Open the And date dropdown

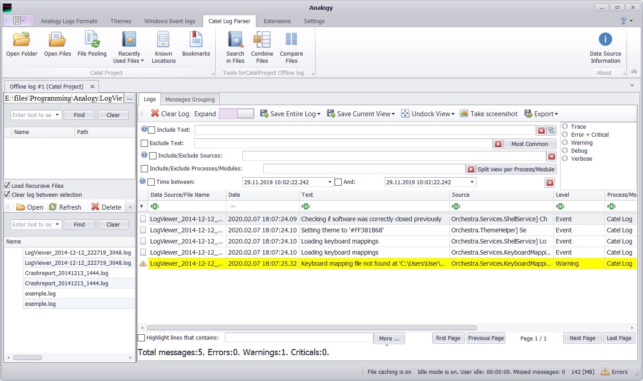coord(472,182)
